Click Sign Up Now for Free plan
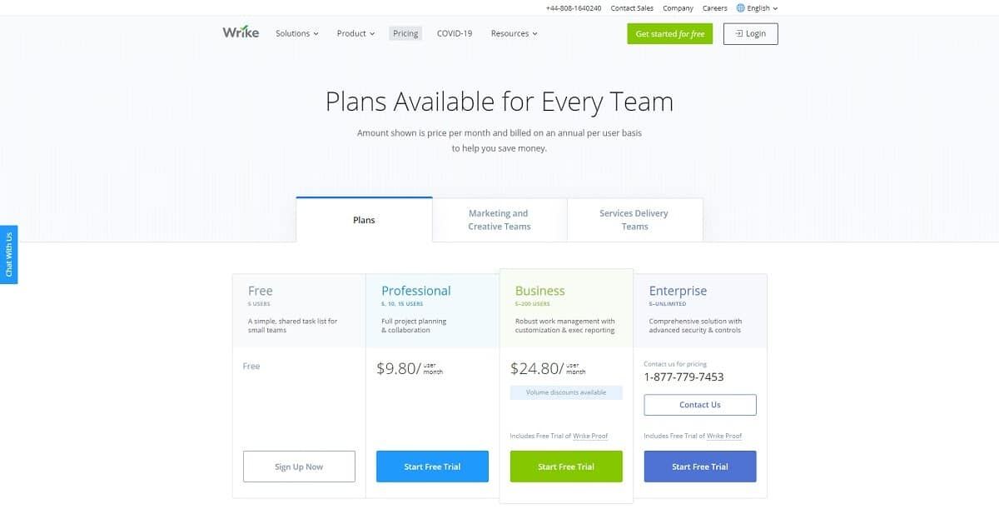Image resolution: width=999 pixels, height=509 pixels. pos(299,467)
